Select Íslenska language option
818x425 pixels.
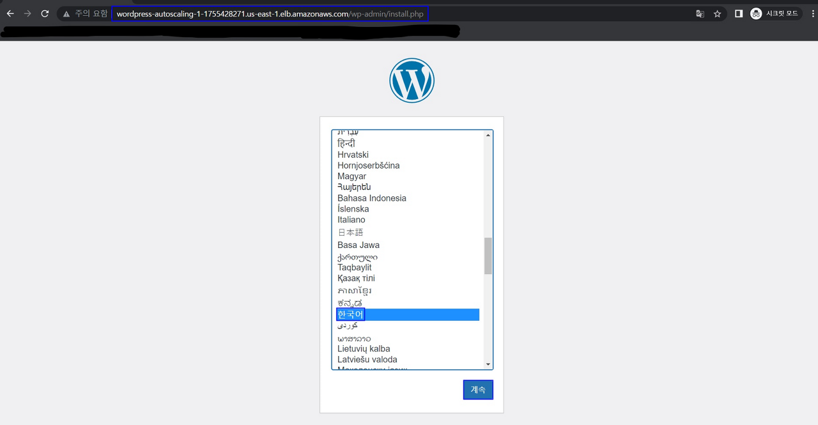[353, 209]
